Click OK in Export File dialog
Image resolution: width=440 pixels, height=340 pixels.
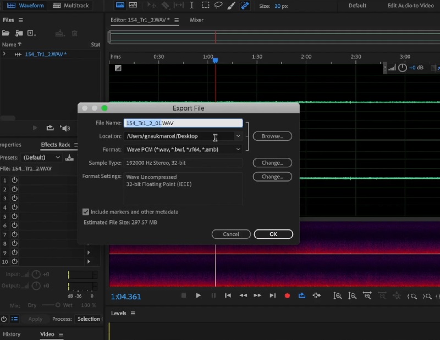click(273, 234)
